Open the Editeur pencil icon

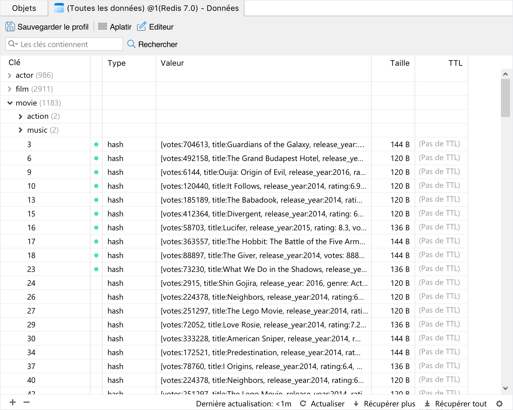[x=142, y=27]
